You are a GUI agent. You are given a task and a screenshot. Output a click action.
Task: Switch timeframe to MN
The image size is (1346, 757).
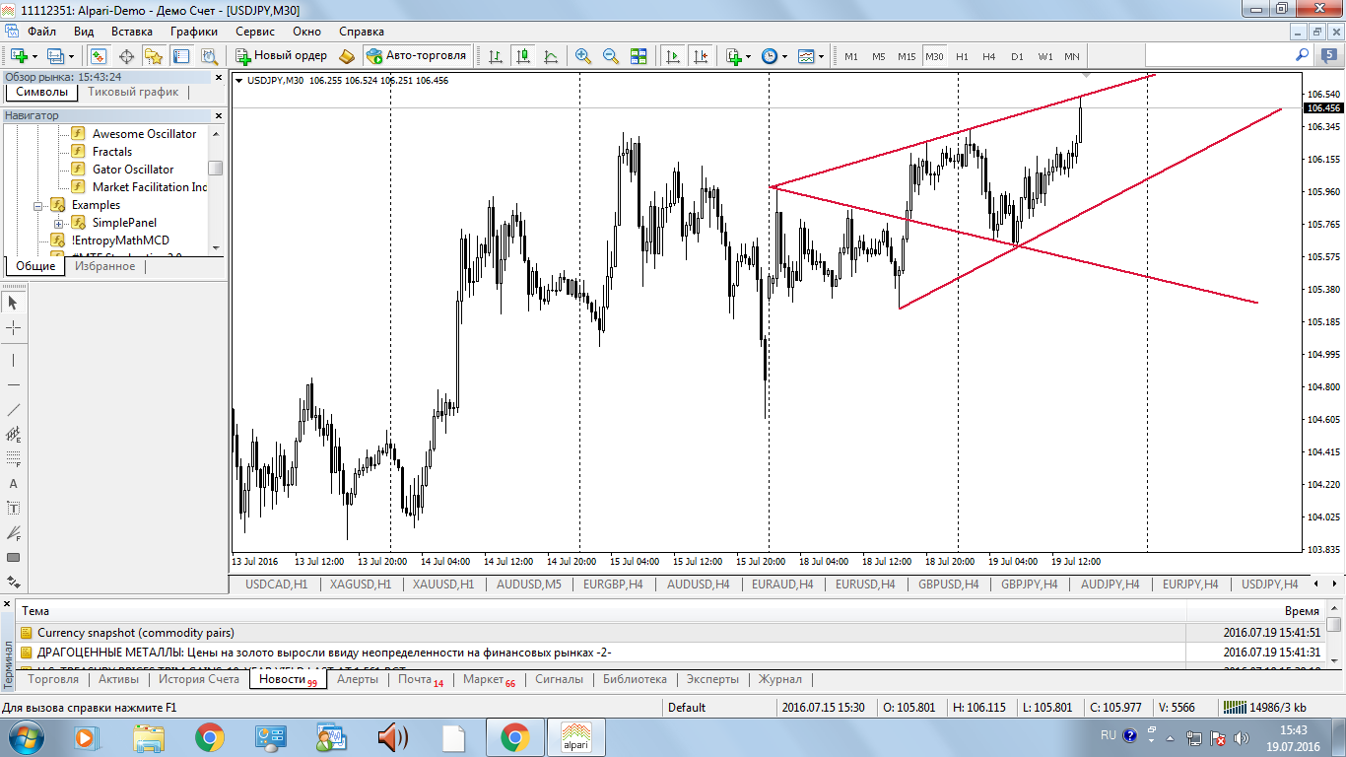pos(1072,56)
